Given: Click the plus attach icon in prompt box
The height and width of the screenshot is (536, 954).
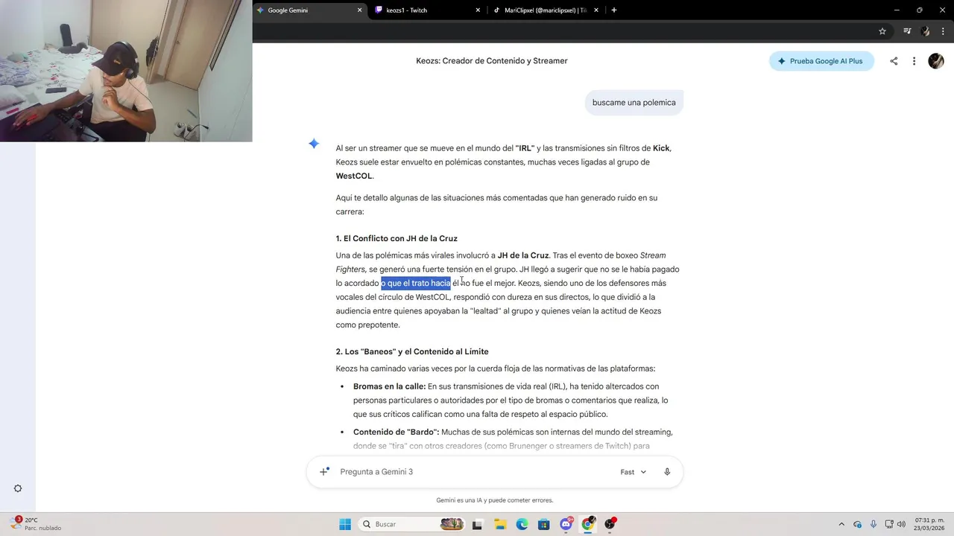Looking at the screenshot, I should click(x=324, y=471).
